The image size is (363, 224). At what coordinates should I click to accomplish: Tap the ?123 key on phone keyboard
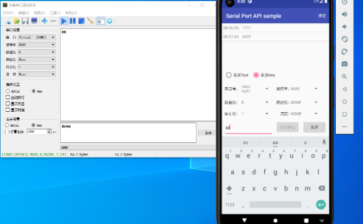pyautogui.click(x=229, y=205)
